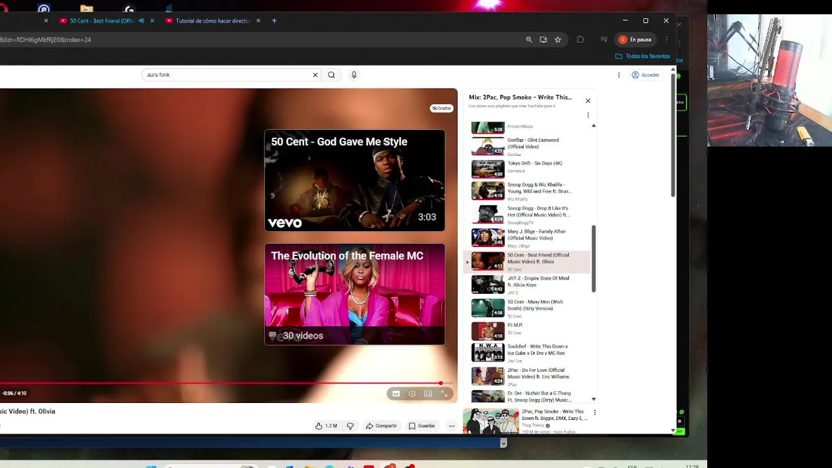Screen dimensions: 832x468
Task: Enter fullscreen in the video player
Action: coord(445,393)
